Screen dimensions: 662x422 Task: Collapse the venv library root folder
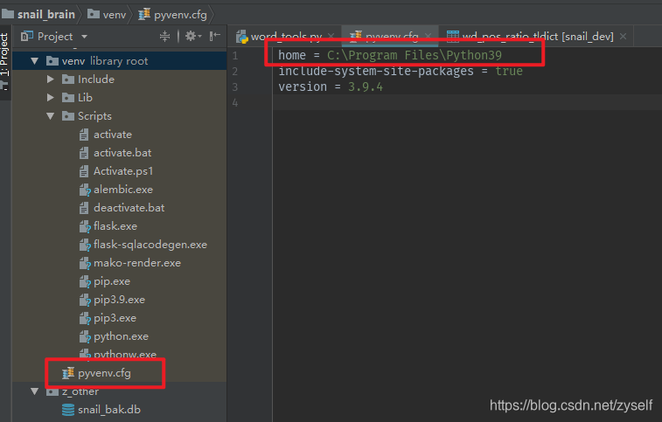point(35,61)
